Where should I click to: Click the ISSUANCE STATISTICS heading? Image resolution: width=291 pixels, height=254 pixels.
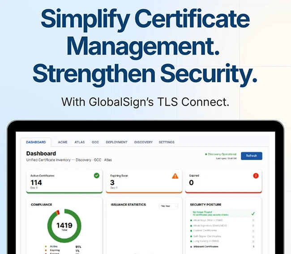click(x=128, y=204)
